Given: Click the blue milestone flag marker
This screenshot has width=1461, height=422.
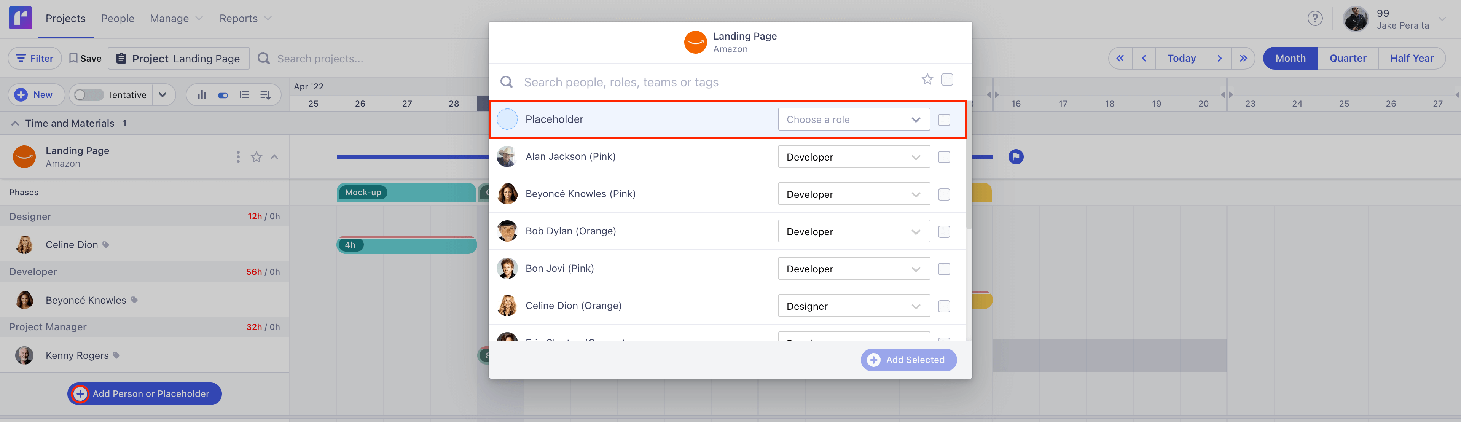Looking at the screenshot, I should (x=1016, y=156).
